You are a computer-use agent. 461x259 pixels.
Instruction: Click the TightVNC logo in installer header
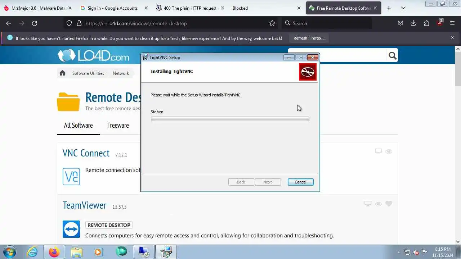(308, 72)
